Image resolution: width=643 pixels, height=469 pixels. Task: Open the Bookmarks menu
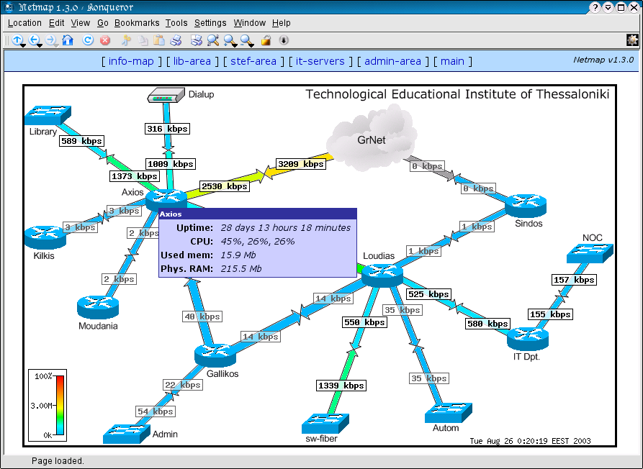(x=137, y=23)
